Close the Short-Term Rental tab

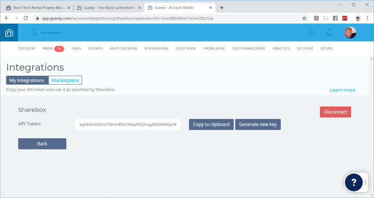(68, 8)
